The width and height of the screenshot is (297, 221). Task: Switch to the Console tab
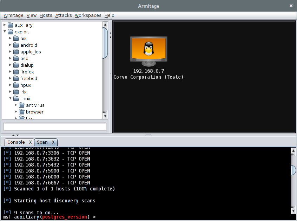coord(16,142)
